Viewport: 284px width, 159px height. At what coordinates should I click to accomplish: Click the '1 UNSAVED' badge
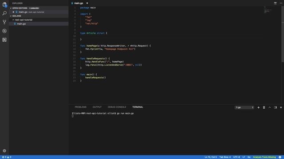[x=34, y=8]
